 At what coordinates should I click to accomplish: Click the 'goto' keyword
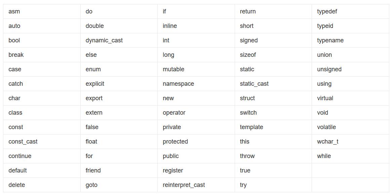[x=91, y=185]
